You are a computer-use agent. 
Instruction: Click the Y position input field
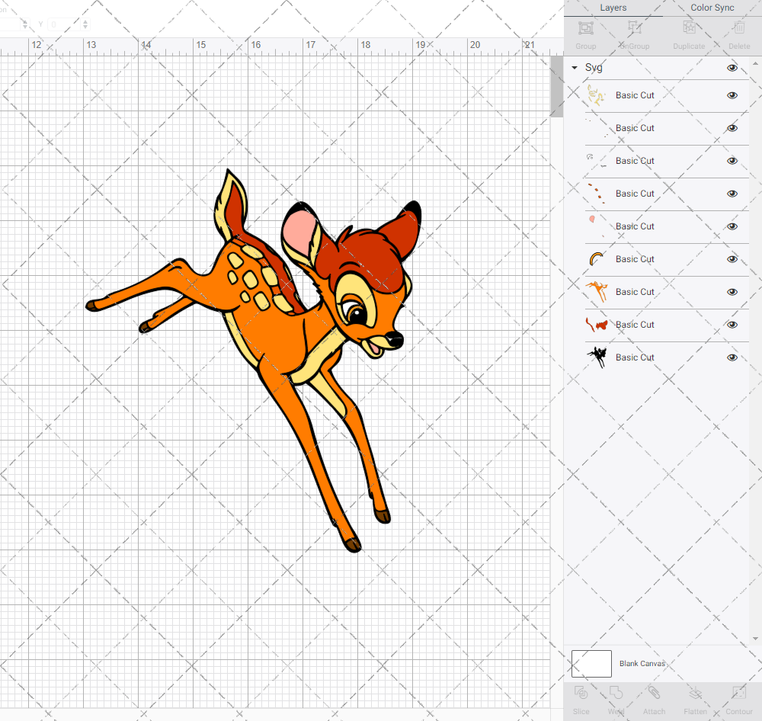(63, 24)
